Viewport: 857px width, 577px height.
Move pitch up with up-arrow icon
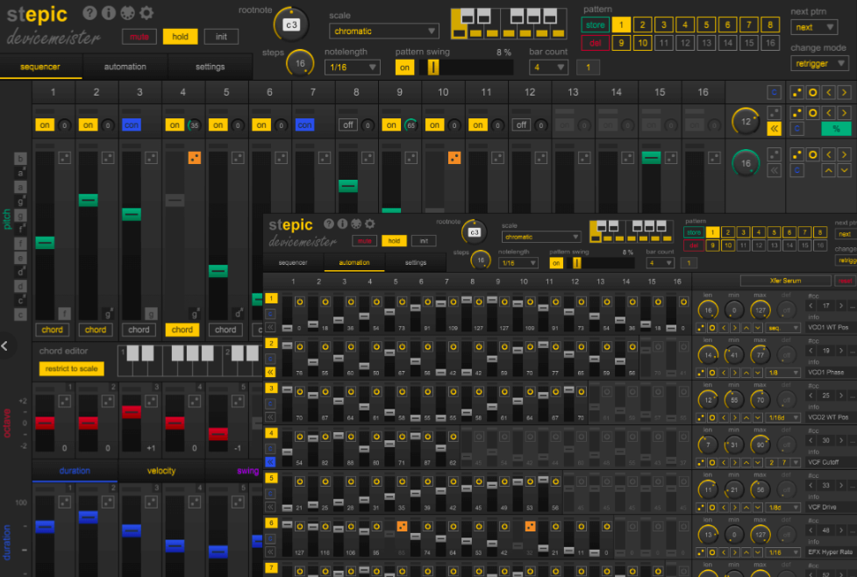tap(829, 170)
